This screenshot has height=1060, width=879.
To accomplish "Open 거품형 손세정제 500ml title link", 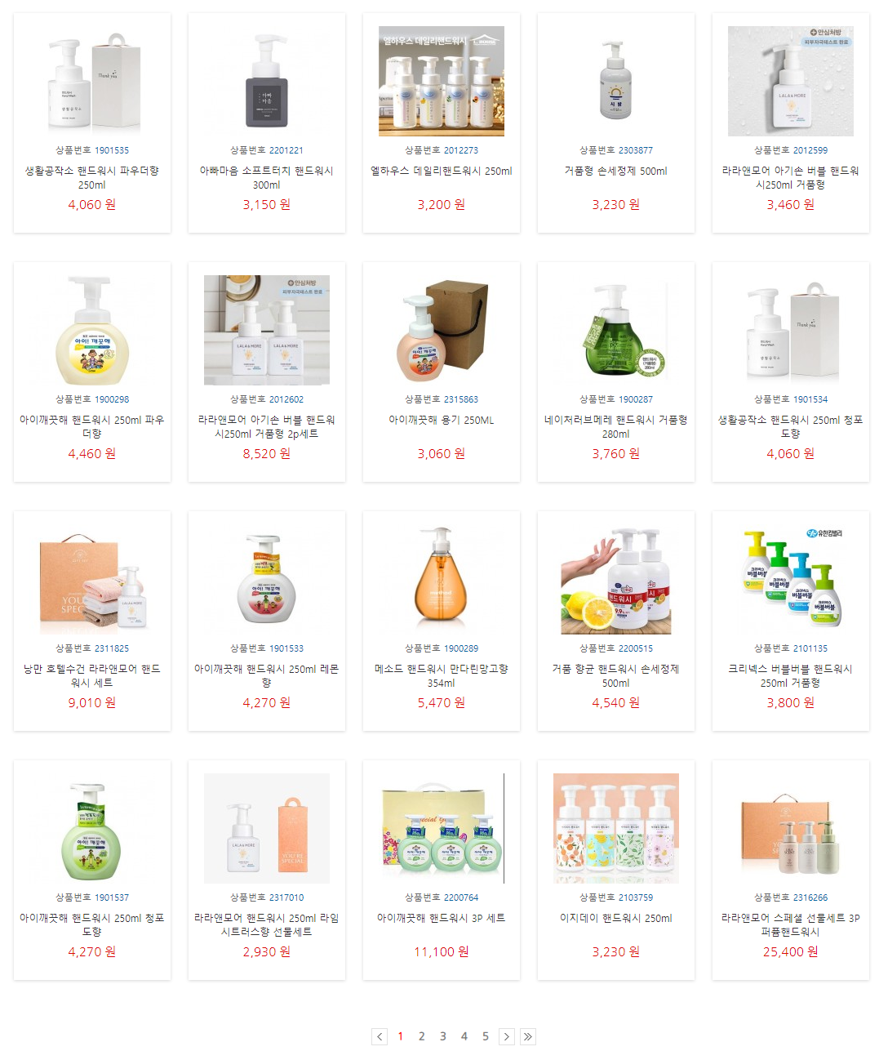I will click(616, 171).
